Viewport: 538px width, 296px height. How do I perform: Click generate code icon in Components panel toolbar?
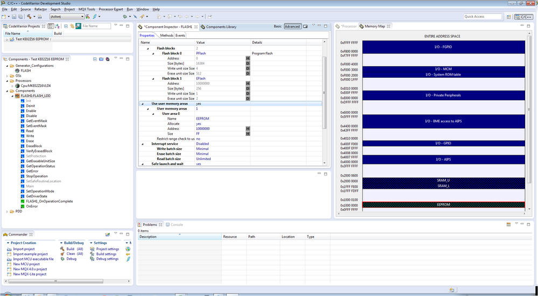(107, 59)
